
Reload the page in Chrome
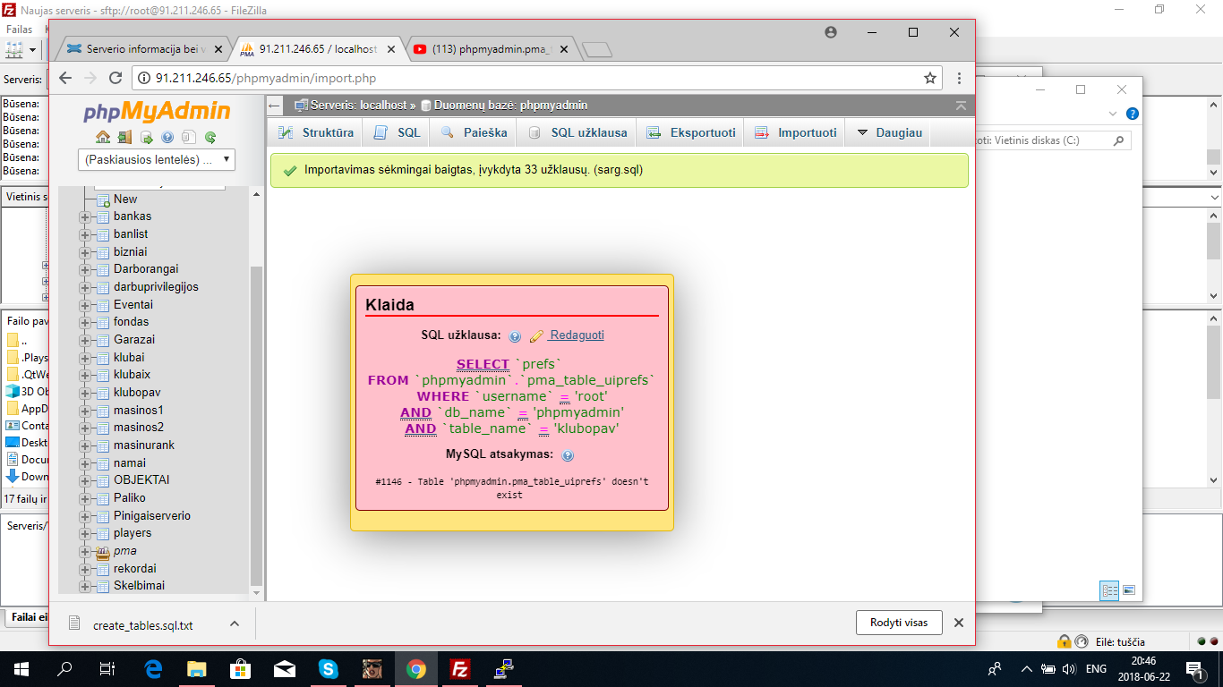coord(115,79)
